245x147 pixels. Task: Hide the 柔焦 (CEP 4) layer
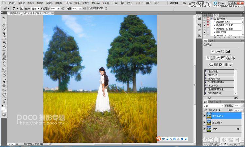204,116
